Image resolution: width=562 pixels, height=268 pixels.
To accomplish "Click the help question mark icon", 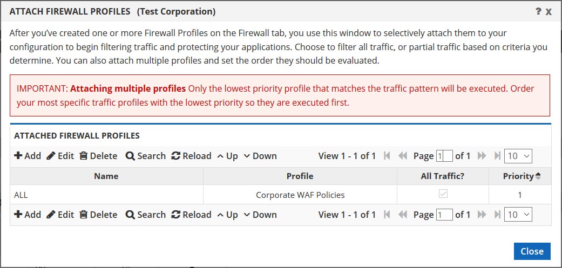I will tap(538, 11).
